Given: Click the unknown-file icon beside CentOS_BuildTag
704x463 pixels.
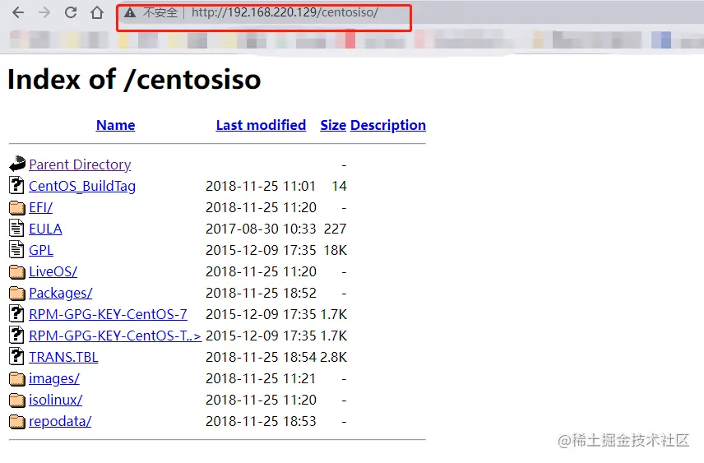Looking at the screenshot, I should [16, 186].
